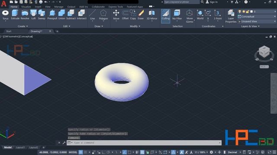
Task: Go to the Manage ribbon tab
Action: 59,7
